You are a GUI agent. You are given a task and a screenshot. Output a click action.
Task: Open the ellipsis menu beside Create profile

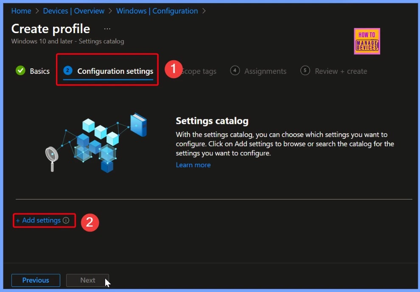point(107,29)
